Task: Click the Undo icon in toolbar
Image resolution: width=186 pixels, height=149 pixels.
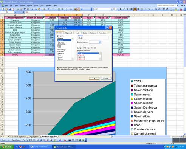Action: pos(48,9)
